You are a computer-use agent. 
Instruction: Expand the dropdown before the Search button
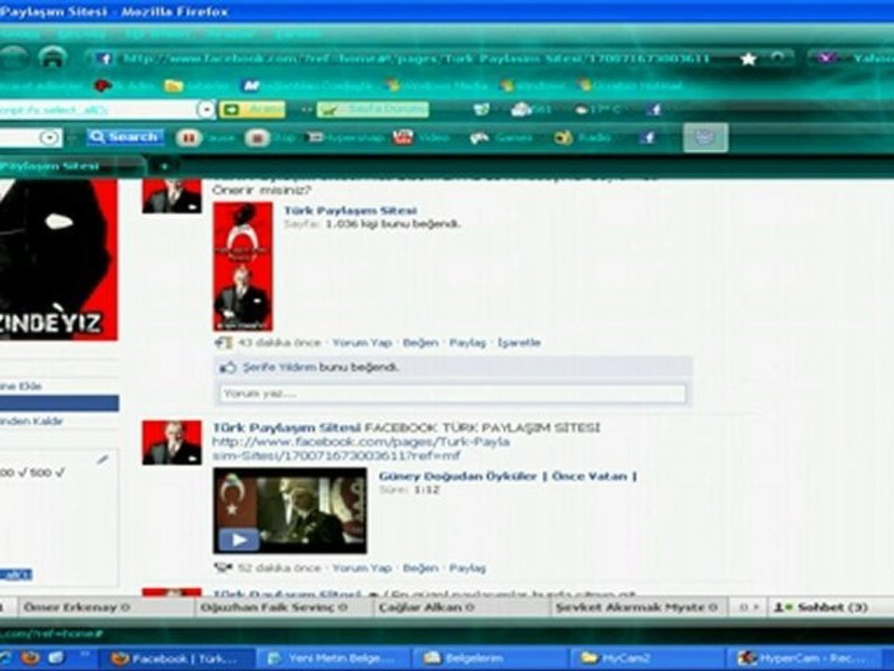click(x=49, y=138)
